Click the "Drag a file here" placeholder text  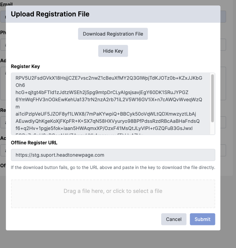coord(113,191)
